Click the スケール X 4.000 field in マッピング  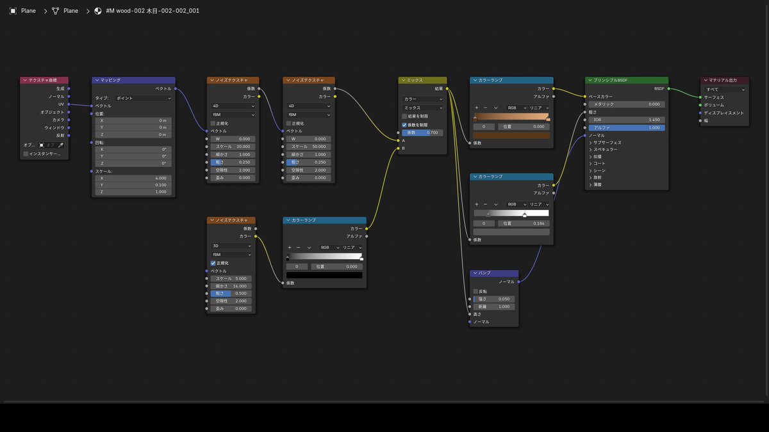click(x=134, y=178)
